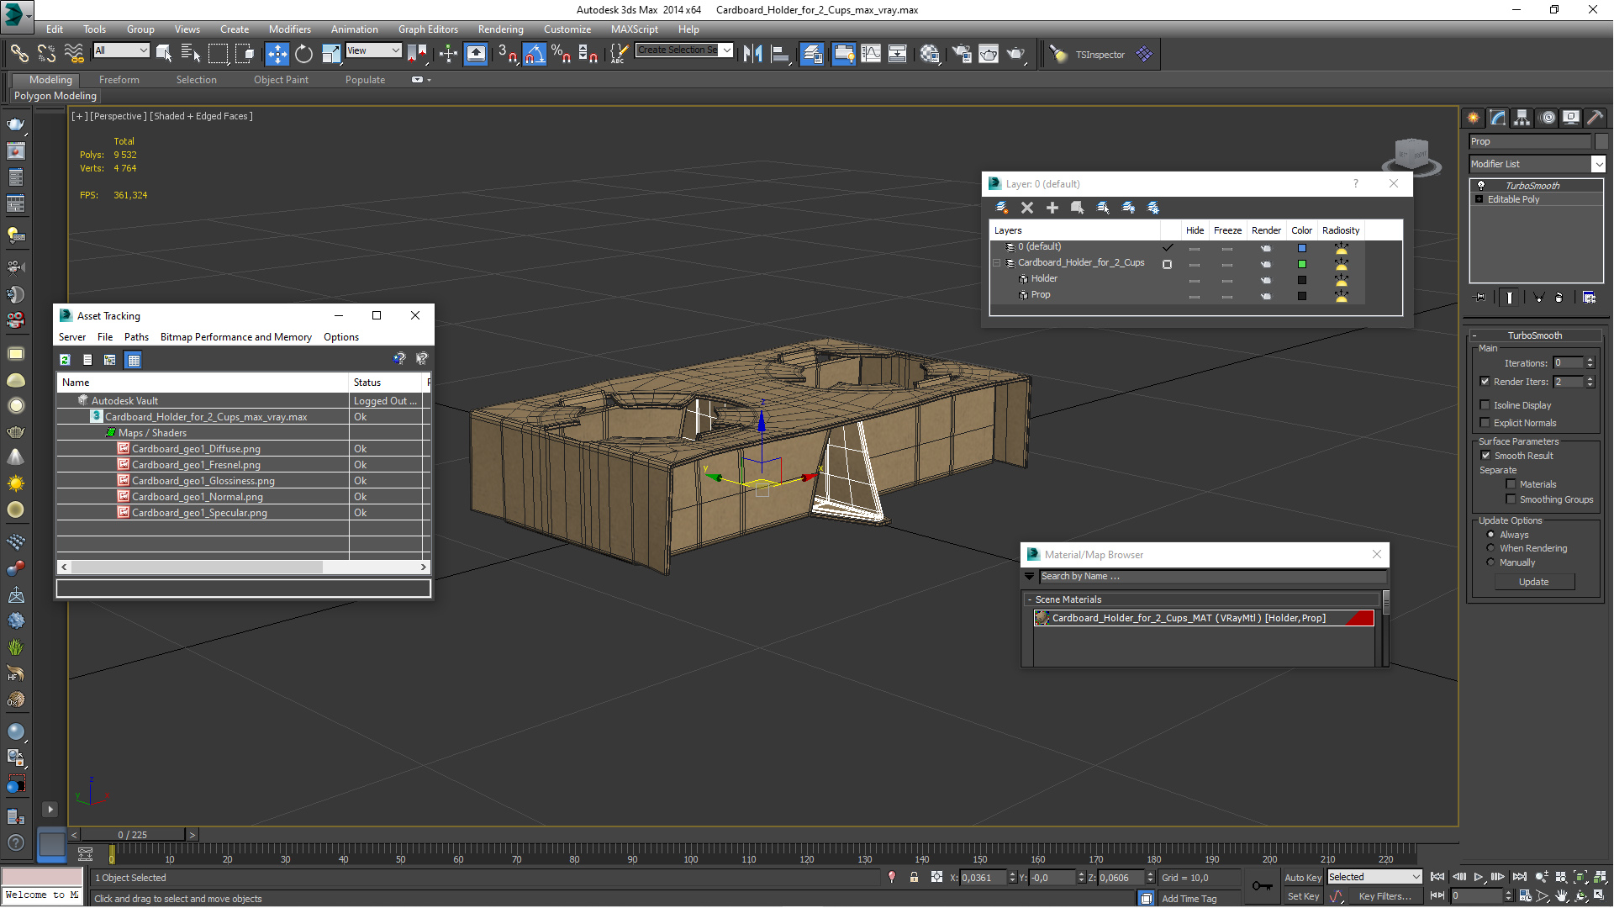Screen dimensions: 1614x908
Task: Enable Separate by Materials checkbox
Action: pyautogui.click(x=1511, y=484)
